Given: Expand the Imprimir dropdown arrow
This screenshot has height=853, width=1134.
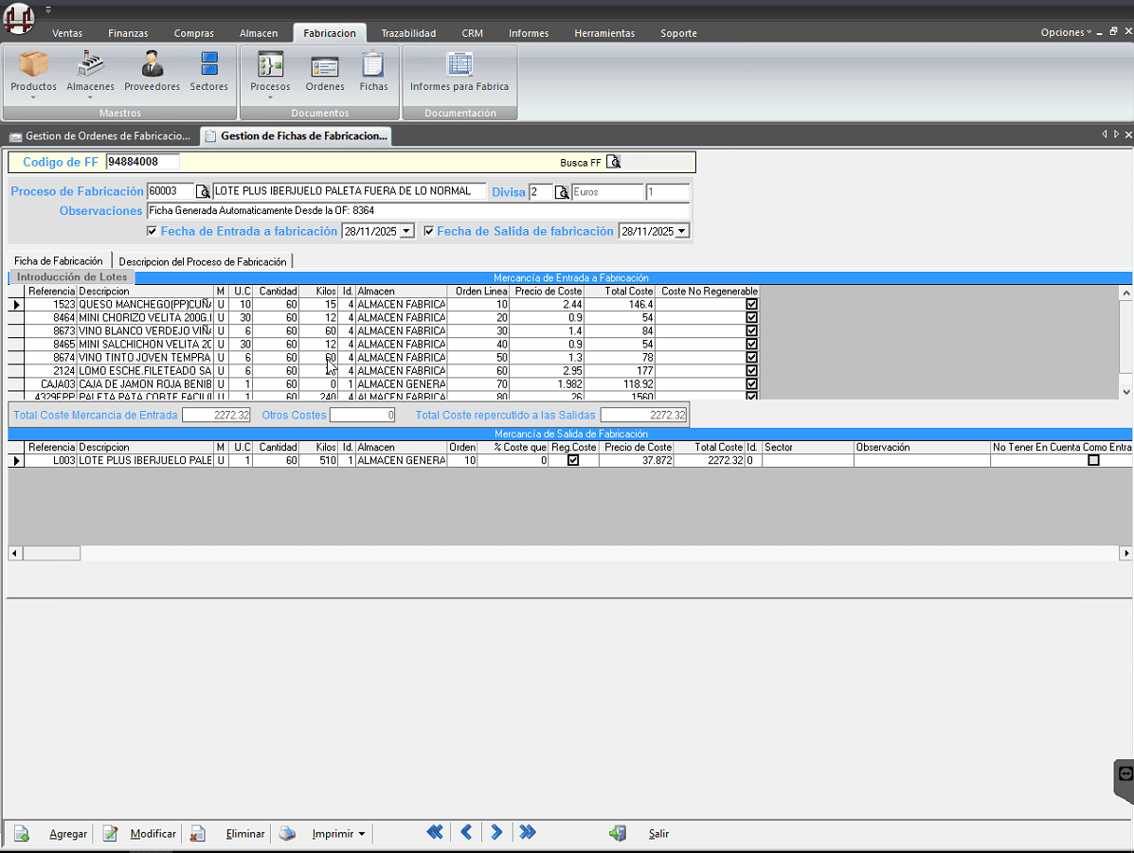Looking at the screenshot, I should (362, 834).
